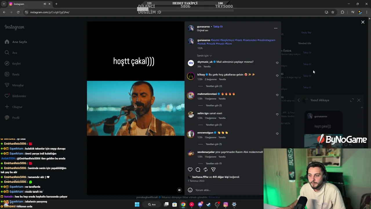Click the install app icon in address bar
Screen dimensions: 371x209
326,12
